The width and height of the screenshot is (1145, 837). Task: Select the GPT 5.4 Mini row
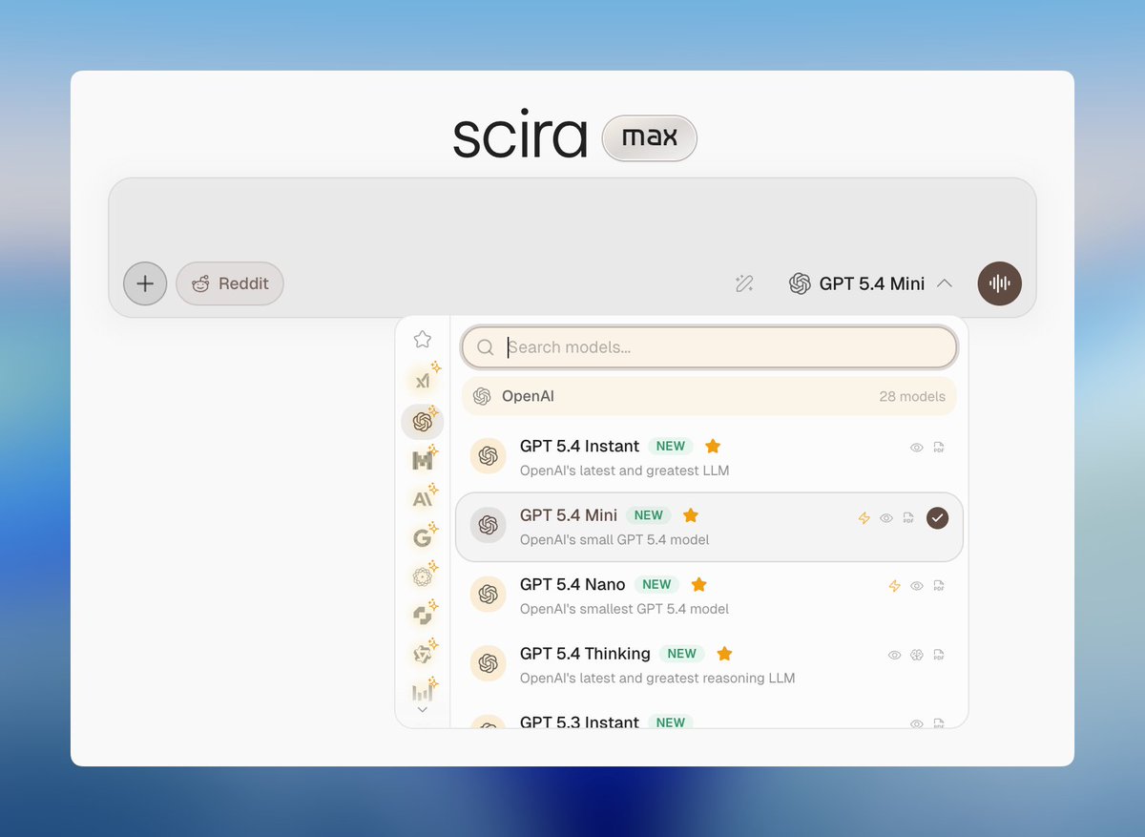709,527
